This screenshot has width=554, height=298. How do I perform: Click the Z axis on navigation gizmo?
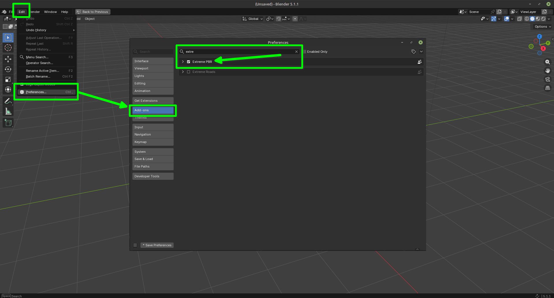[539, 36]
